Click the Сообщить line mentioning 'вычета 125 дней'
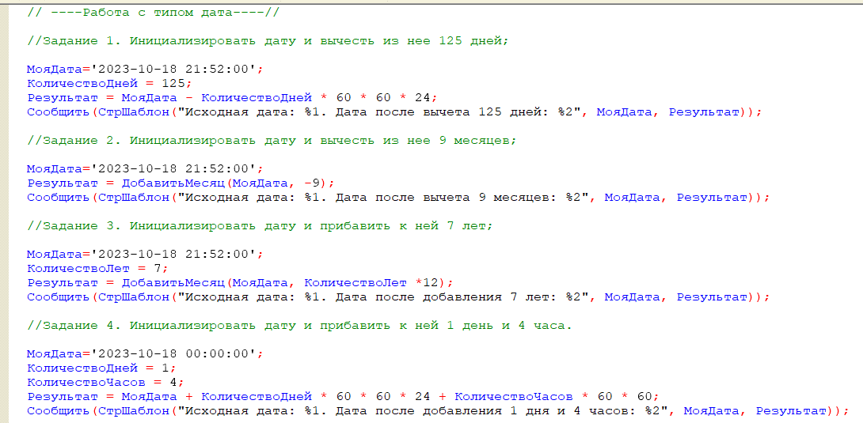863x423 pixels. pyautogui.click(x=394, y=112)
